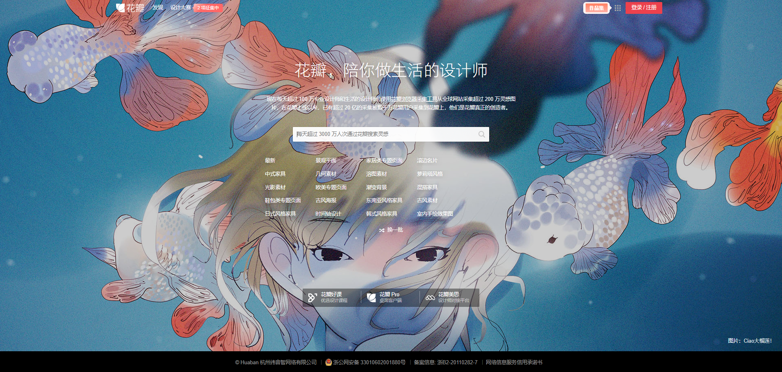Click the 花瓣，陪你做生活的设计师 headline

pyautogui.click(x=391, y=70)
